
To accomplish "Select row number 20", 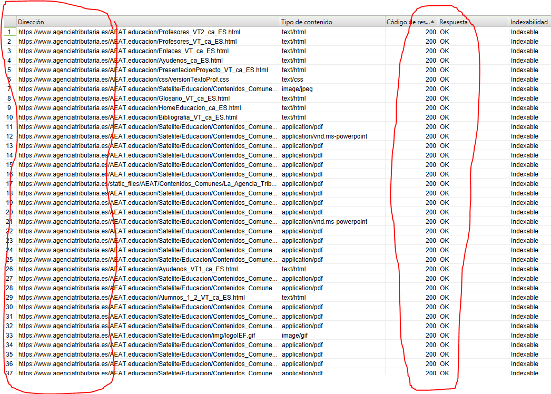I will coord(9,212).
